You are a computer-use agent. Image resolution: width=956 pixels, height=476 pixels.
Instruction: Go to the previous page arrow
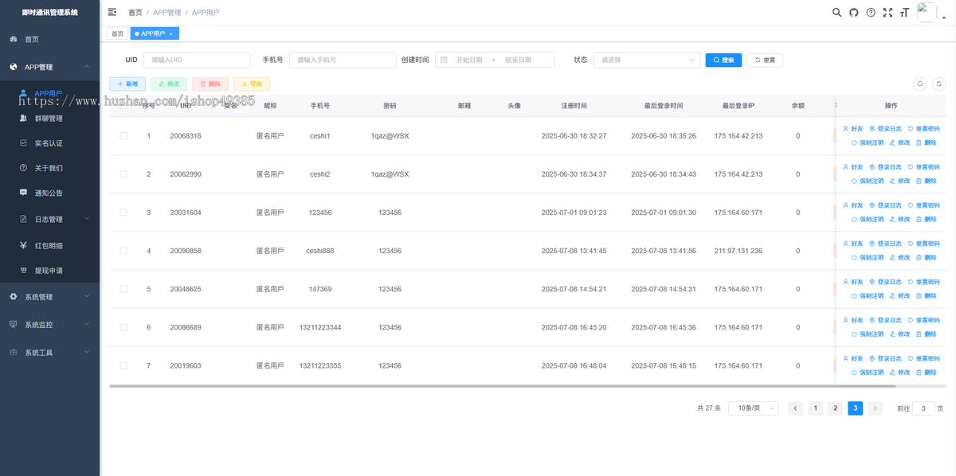click(795, 408)
